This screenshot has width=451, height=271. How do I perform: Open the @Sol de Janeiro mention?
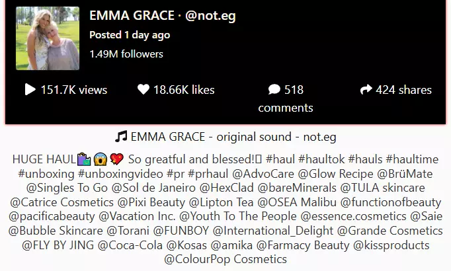153,188
